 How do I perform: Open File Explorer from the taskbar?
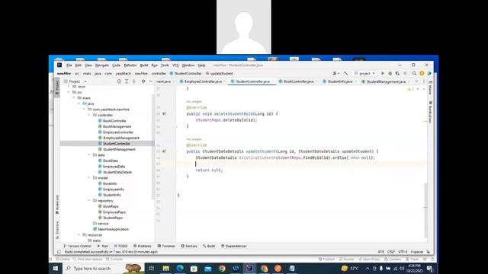166,268
